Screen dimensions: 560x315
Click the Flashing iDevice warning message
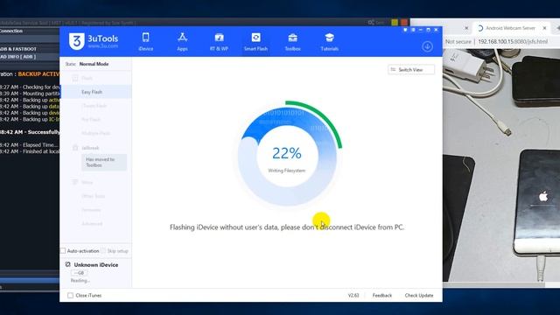(x=287, y=227)
